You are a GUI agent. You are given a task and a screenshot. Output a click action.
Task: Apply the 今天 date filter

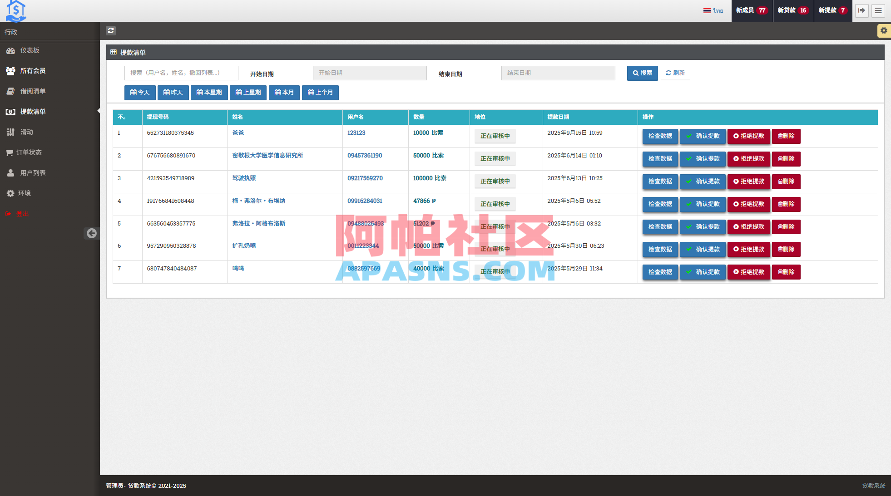pyautogui.click(x=140, y=93)
